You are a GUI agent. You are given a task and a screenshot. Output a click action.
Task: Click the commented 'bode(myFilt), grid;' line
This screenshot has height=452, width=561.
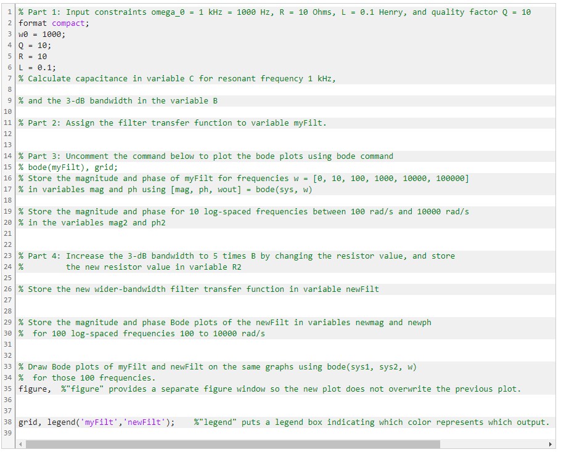[68, 167]
